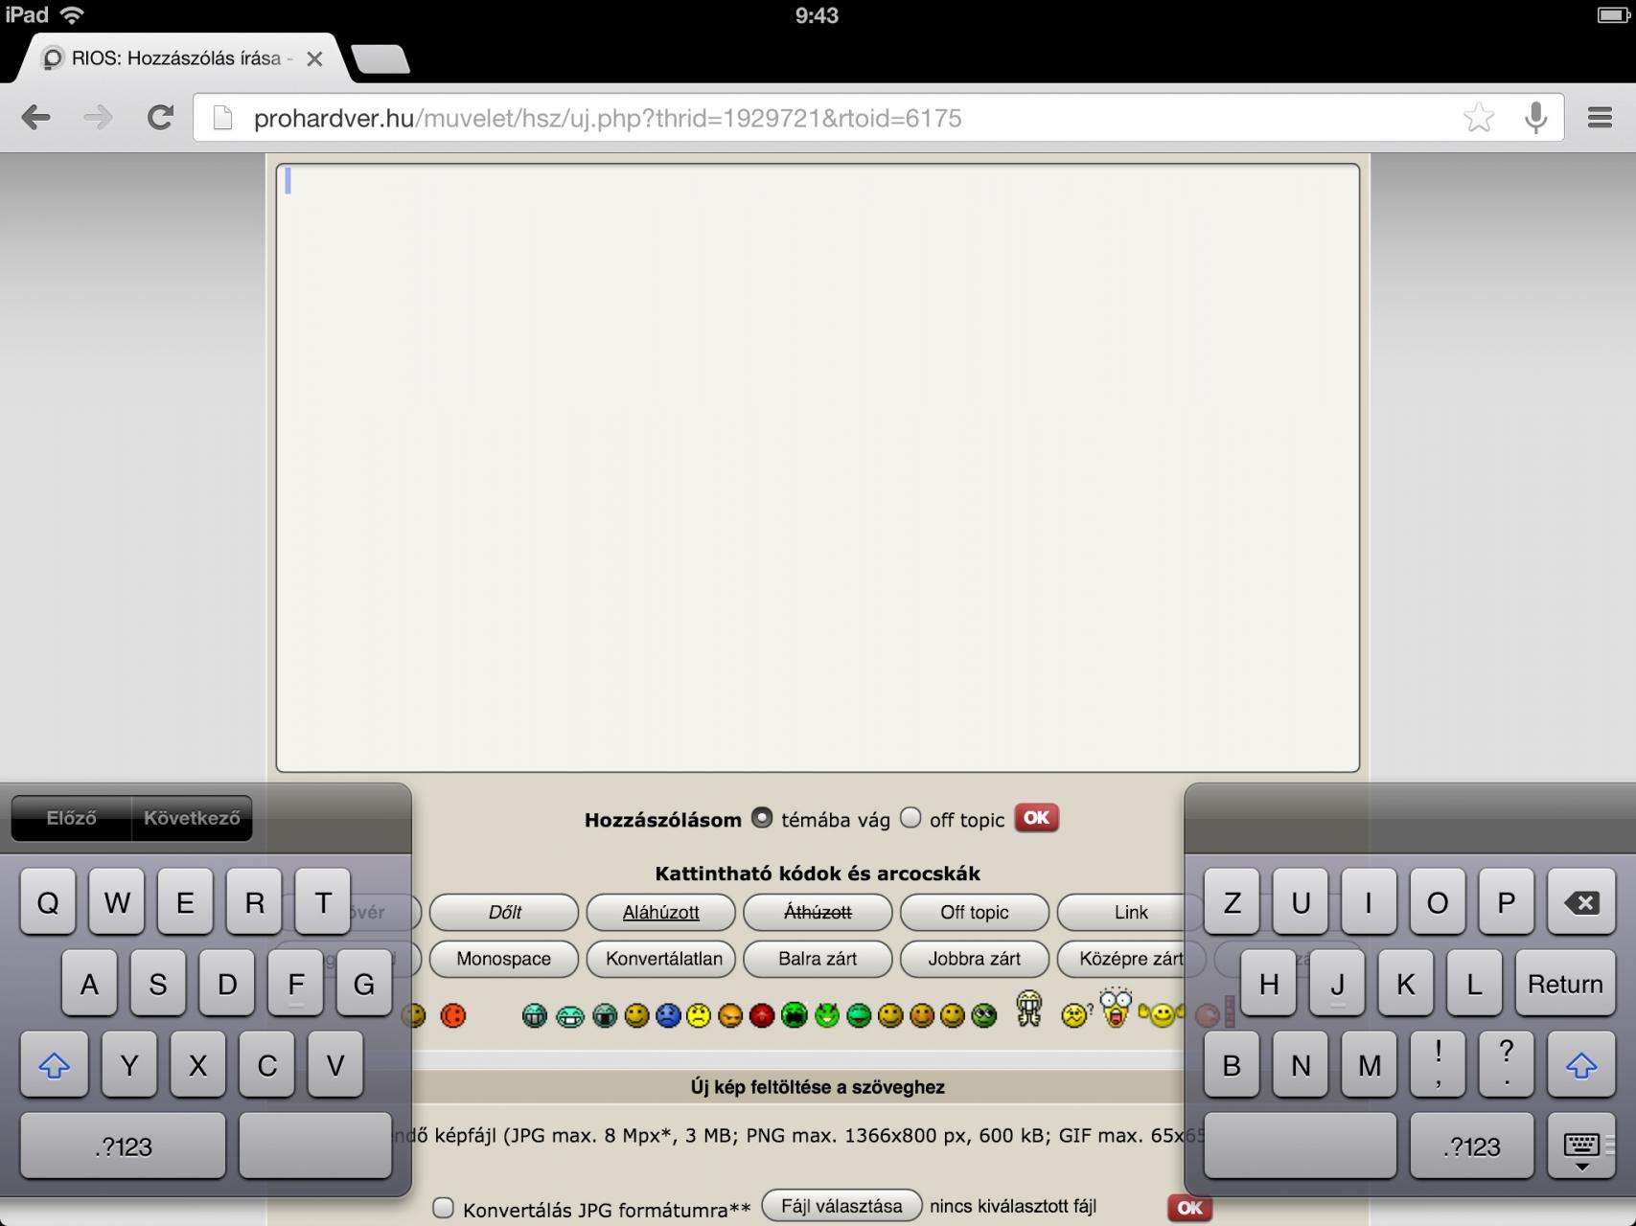The width and height of the screenshot is (1636, 1226).
Task: Tap the exclamation/comma key
Action: click(1438, 1065)
